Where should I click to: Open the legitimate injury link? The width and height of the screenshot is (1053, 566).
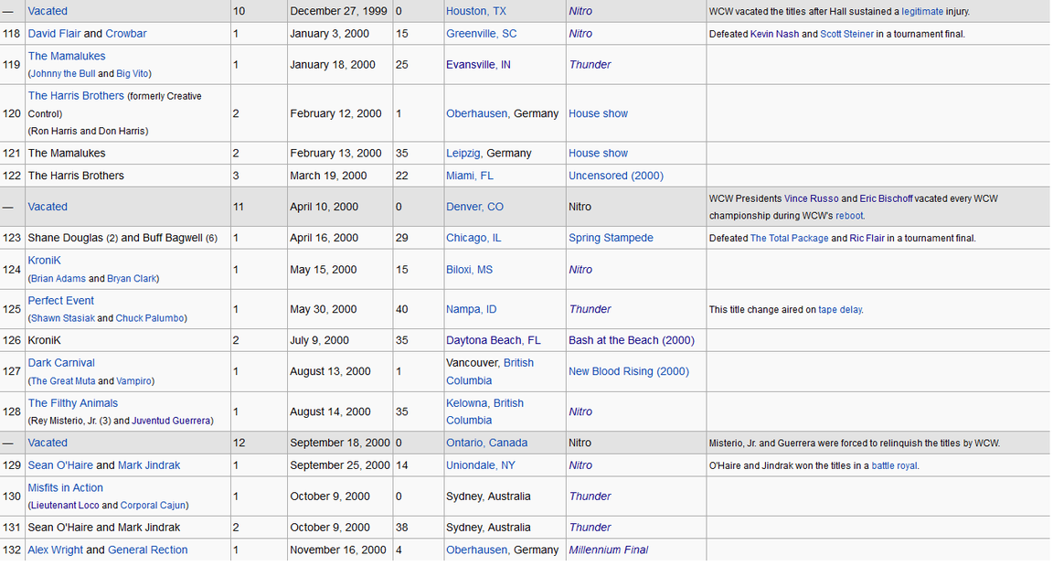(922, 11)
